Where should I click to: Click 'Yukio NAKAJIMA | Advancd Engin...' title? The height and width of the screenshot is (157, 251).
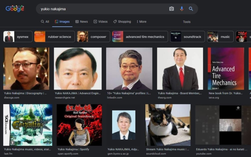coord(78,93)
